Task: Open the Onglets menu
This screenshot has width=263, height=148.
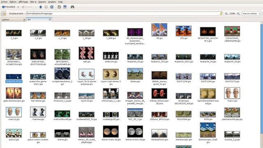Action: pyautogui.click(x=52, y=2)
